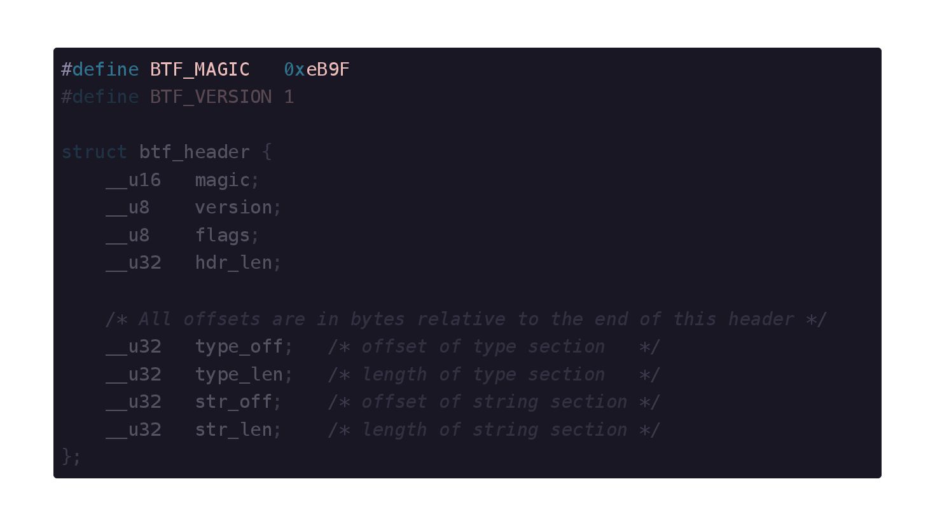Screen dimensions: 935x526
Task: Click the magic field name
Action: [x=222, y=180]
